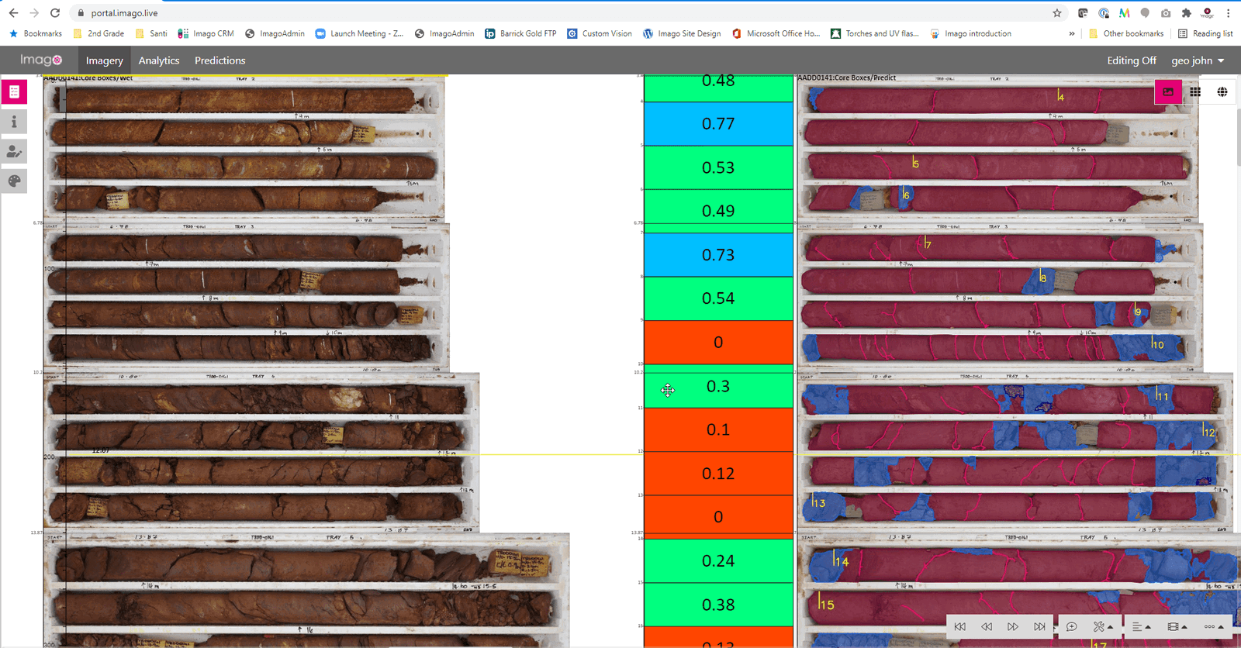The width and height of the screenshot is (1241, 648).
Task: Open the info panel icon
Action: 14,122
